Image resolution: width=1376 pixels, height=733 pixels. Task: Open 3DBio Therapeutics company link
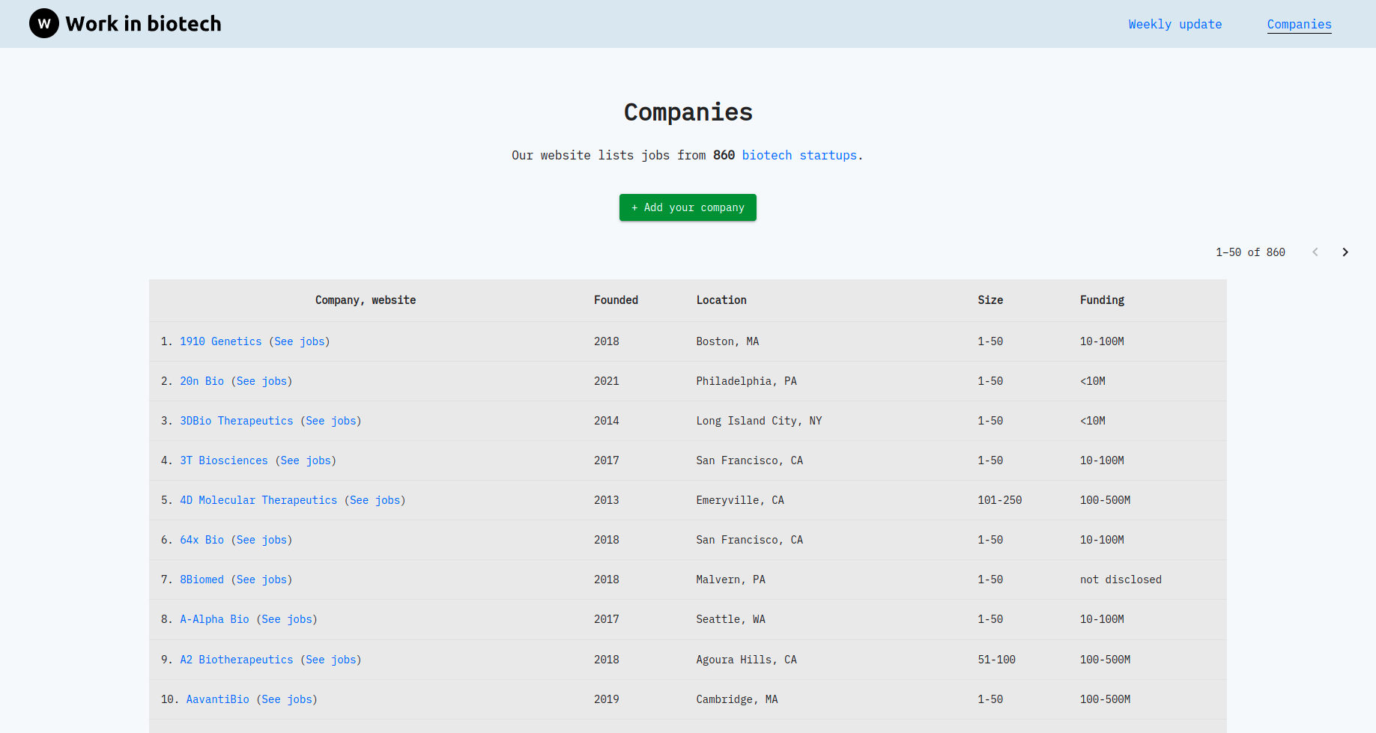[x=237, y=421]
